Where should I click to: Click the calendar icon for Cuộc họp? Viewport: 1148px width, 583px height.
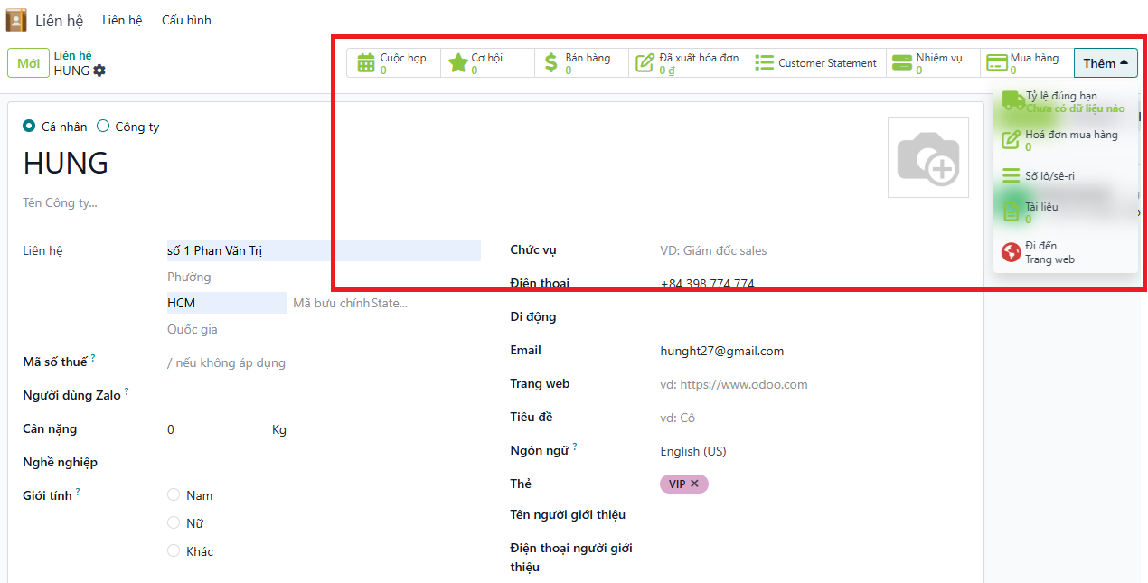pyautogui.click(x=366, y=63)
